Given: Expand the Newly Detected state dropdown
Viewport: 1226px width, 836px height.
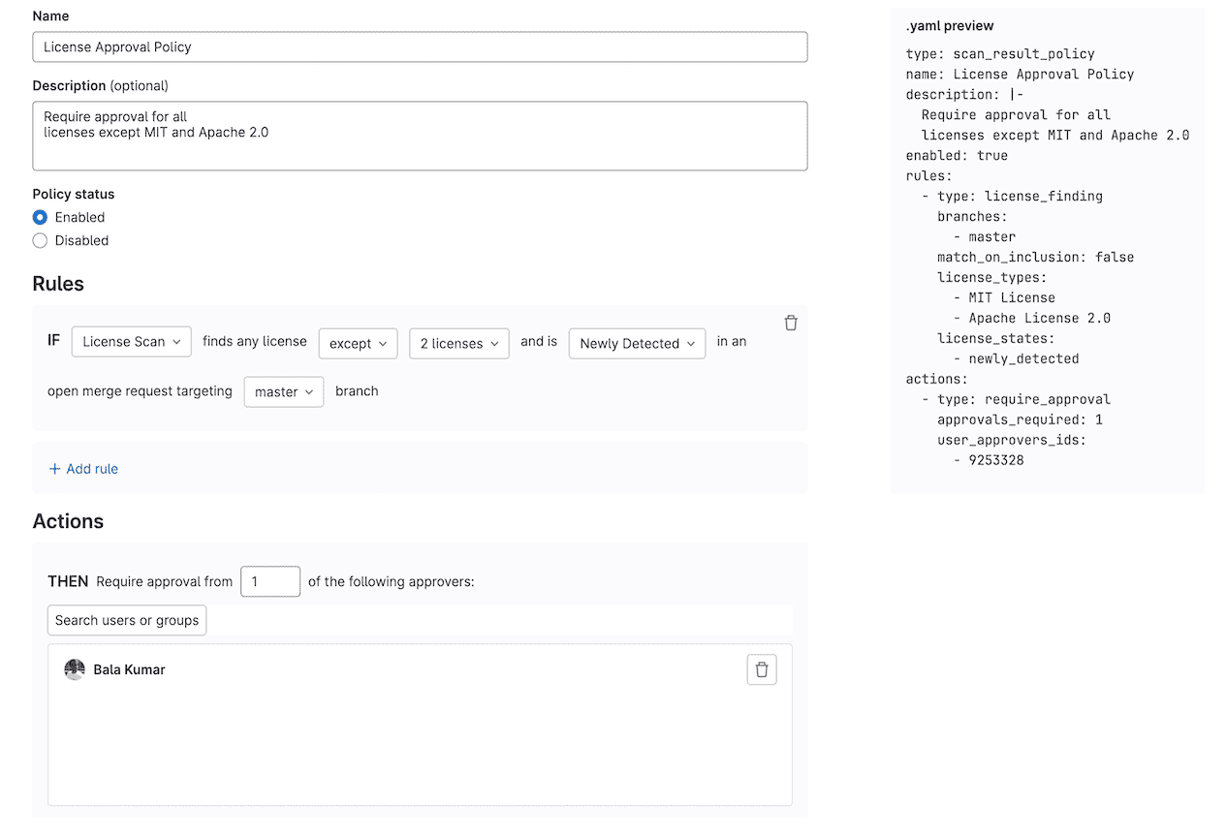Looking at the screenshot, I should pos(637,344).
